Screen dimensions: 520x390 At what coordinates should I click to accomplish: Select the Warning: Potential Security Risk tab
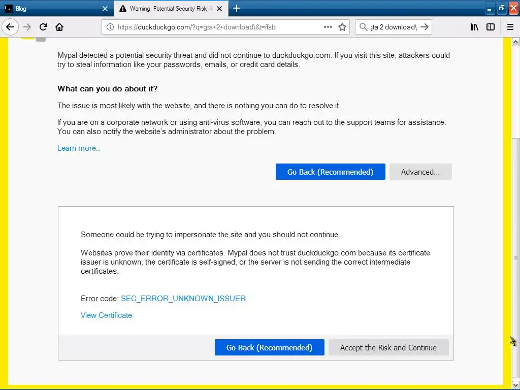pos(171,8)
